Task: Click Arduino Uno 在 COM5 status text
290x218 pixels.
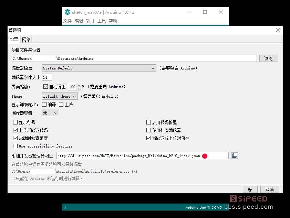Action: click(x=204, y=207)
